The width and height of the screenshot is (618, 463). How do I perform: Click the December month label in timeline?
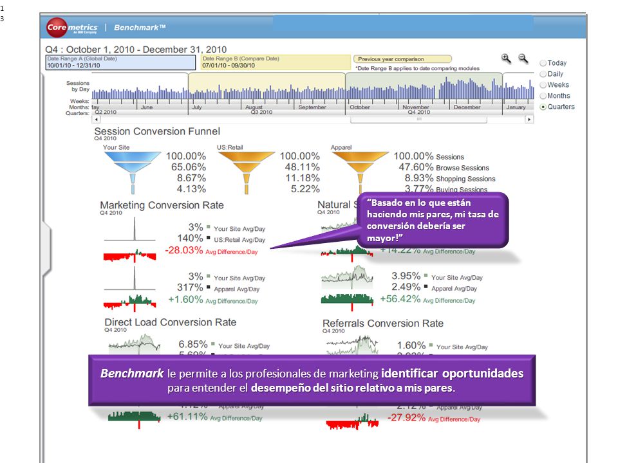tap(467, 107)
